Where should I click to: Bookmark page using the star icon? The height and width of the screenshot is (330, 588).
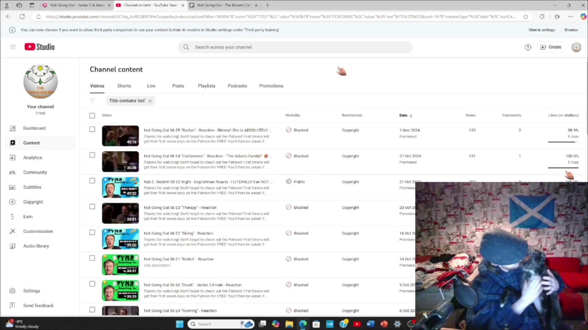(526, 16)
